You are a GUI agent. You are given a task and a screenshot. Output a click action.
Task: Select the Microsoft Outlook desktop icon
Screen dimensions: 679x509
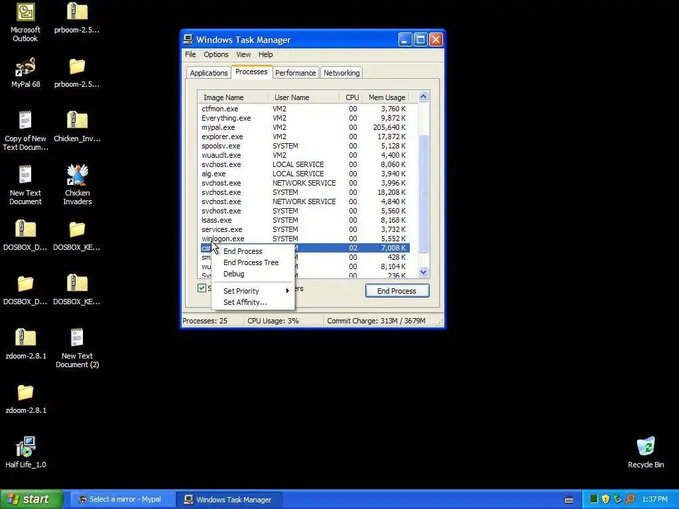coord(25,12)
